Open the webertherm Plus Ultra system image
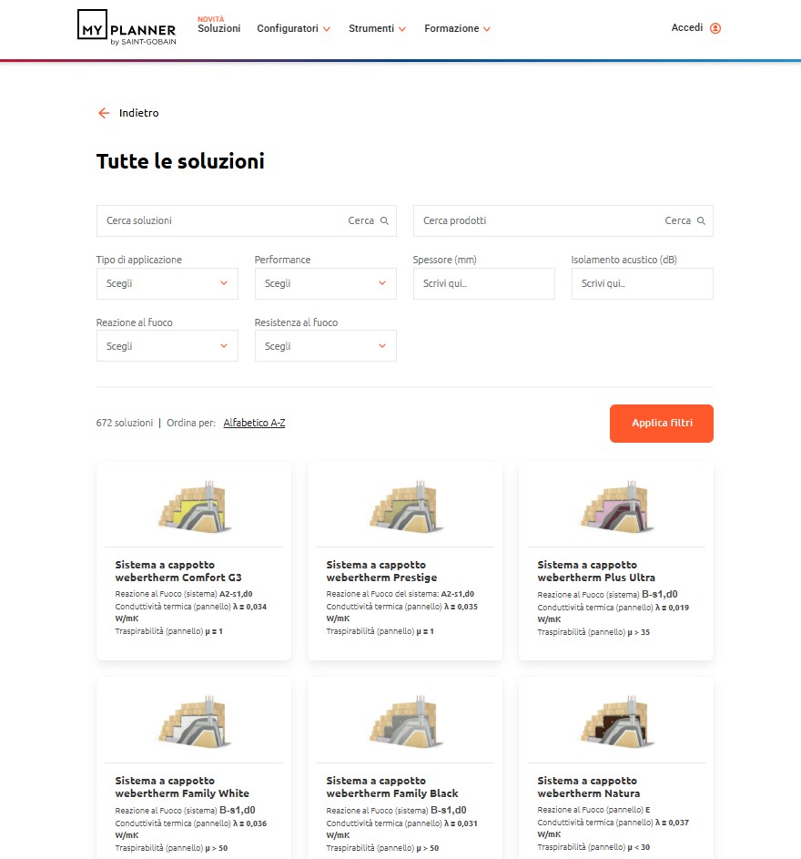Image resolution: width=801 pixels, height=859 pixels. click(x=615, y=505)
